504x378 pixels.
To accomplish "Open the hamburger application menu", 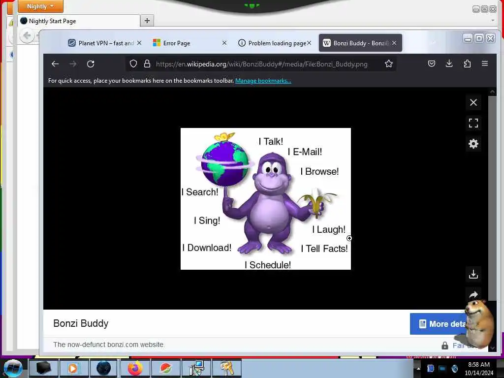I will (x=485, y=63).
